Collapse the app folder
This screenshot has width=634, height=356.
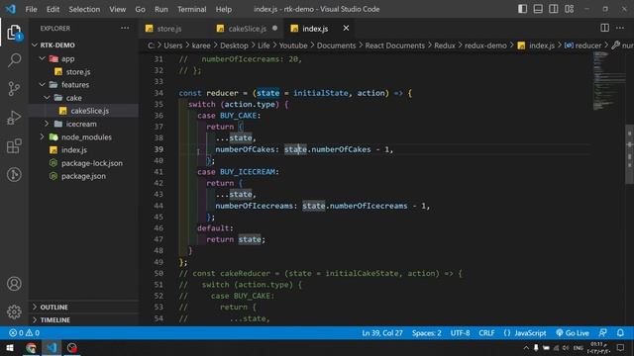click(x=67, y=58)
